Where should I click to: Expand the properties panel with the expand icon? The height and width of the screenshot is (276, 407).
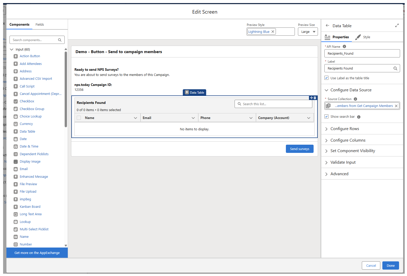(x=397, y=26)
